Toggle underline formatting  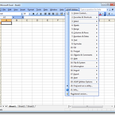(x=41, y=14)
